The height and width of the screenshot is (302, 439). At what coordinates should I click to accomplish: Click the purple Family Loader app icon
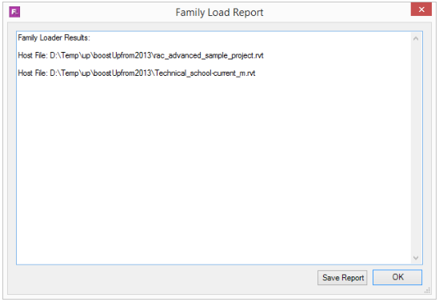point(14,12)
